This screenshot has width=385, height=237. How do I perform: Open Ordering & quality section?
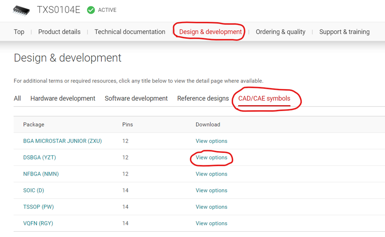[281, 32]
